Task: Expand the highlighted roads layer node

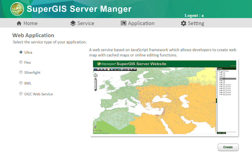Action: pos(220,79)
